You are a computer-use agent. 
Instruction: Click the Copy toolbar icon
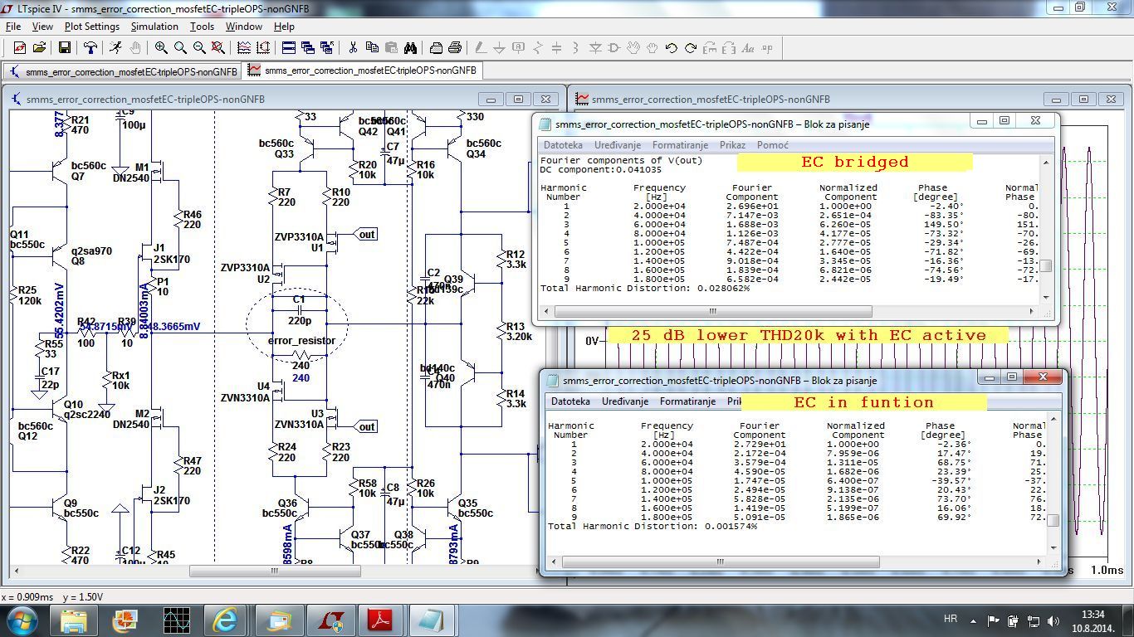(x=372, y=48)
